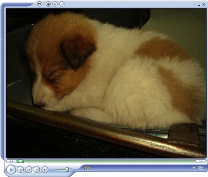Image resolution: width=208 pixels, height=177 pixels.
Task: Return to full mode from skin
Action: (201, 168)
